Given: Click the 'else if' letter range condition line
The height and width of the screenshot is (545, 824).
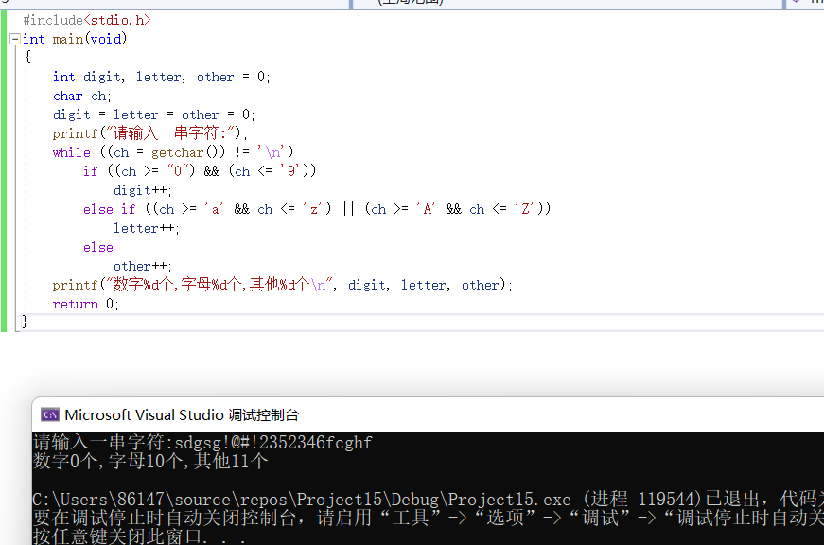Looking at the screenshot, I should pos(317,209).
